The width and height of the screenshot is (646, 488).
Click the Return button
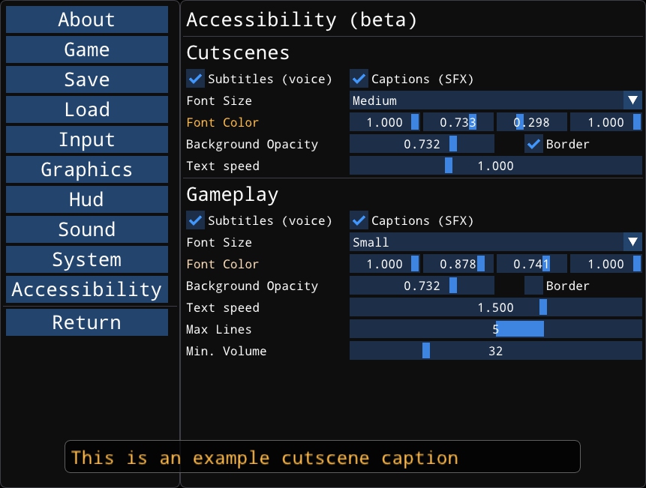pos(87,322)
